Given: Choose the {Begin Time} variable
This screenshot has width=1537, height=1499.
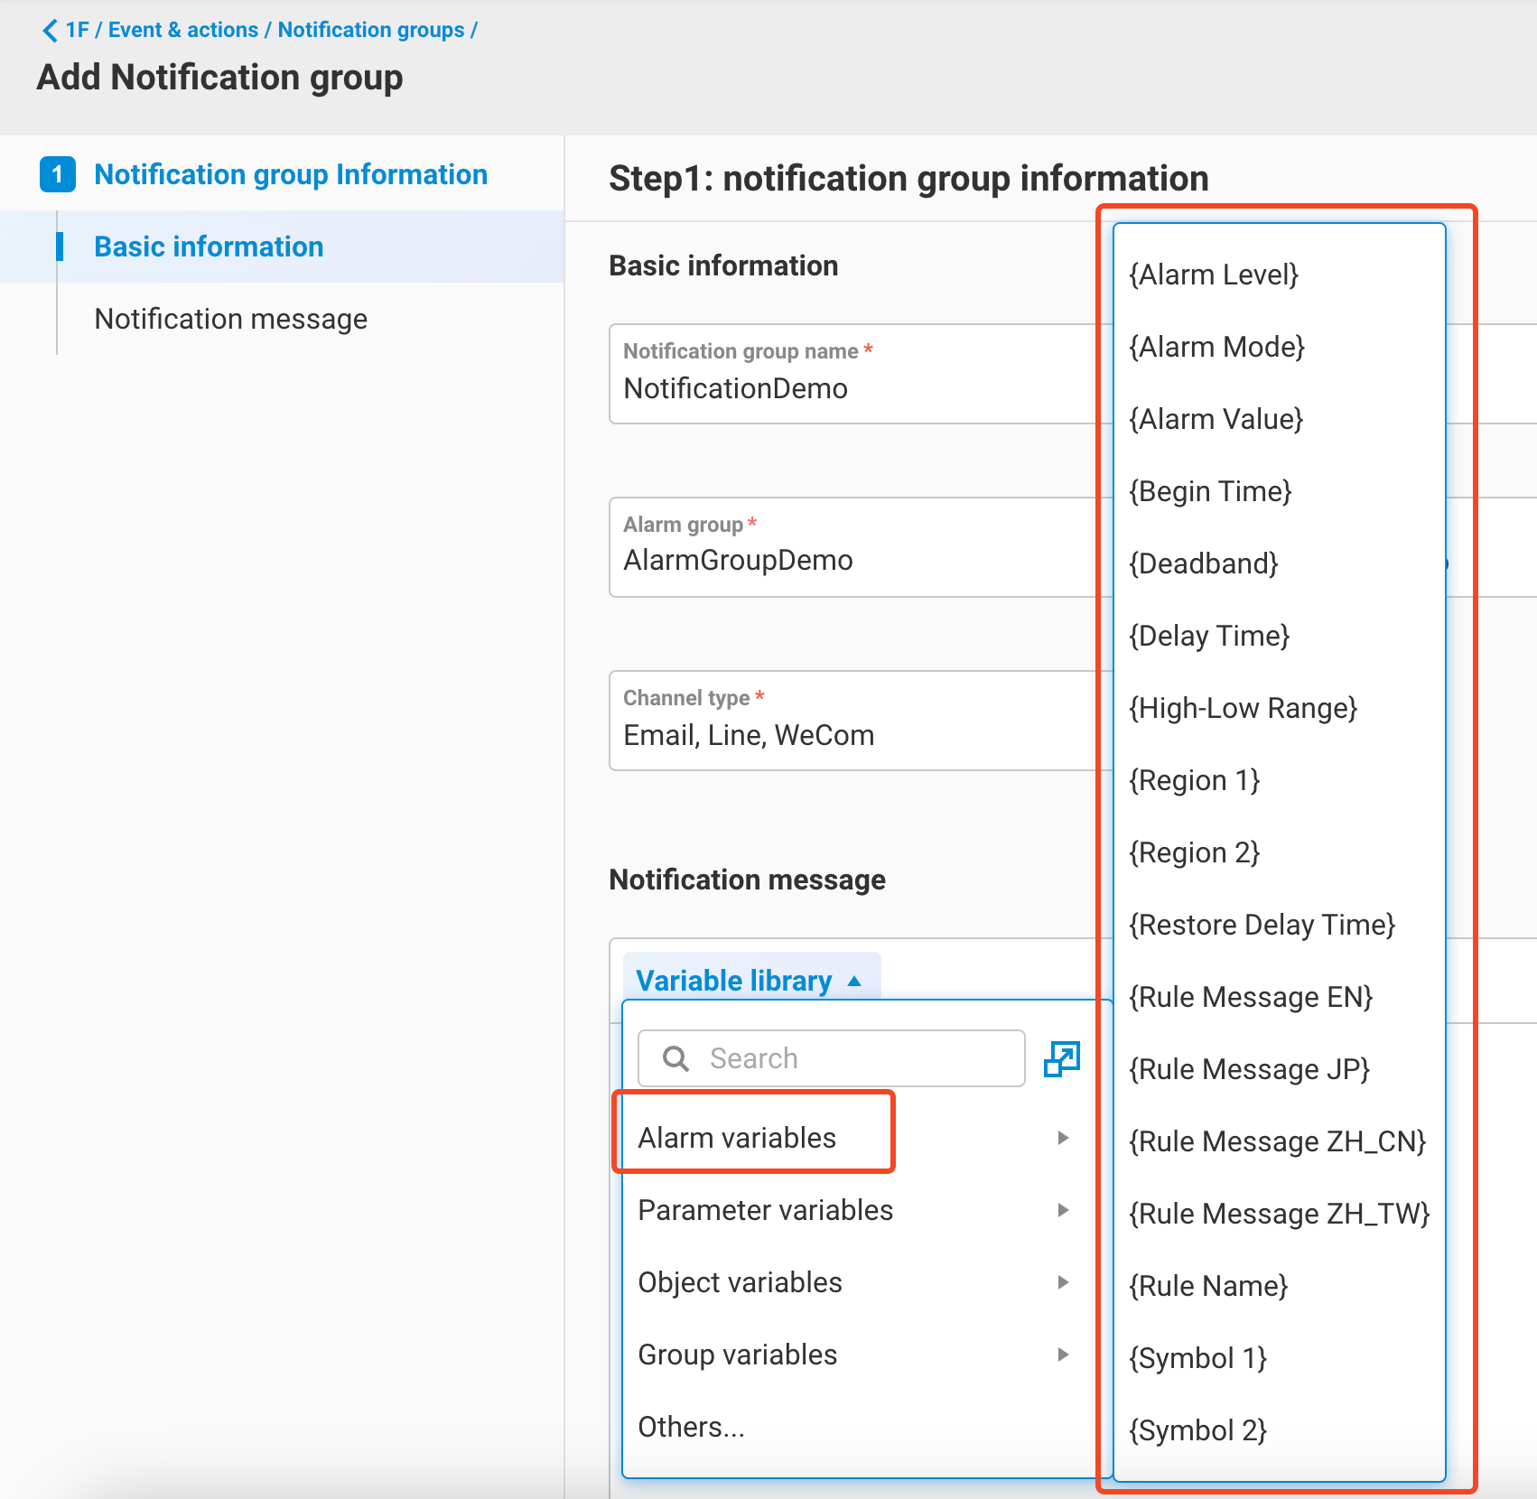Looking at the screenshot, I should 1210,491.
